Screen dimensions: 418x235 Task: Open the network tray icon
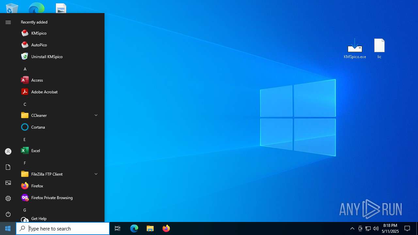(x=368, y=228)
